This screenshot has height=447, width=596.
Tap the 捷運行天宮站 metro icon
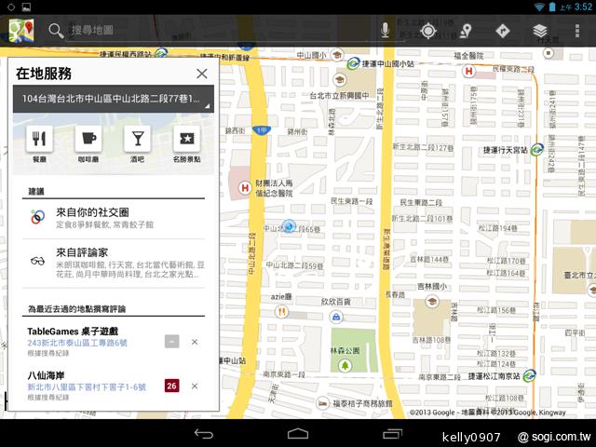click(536, 150)
